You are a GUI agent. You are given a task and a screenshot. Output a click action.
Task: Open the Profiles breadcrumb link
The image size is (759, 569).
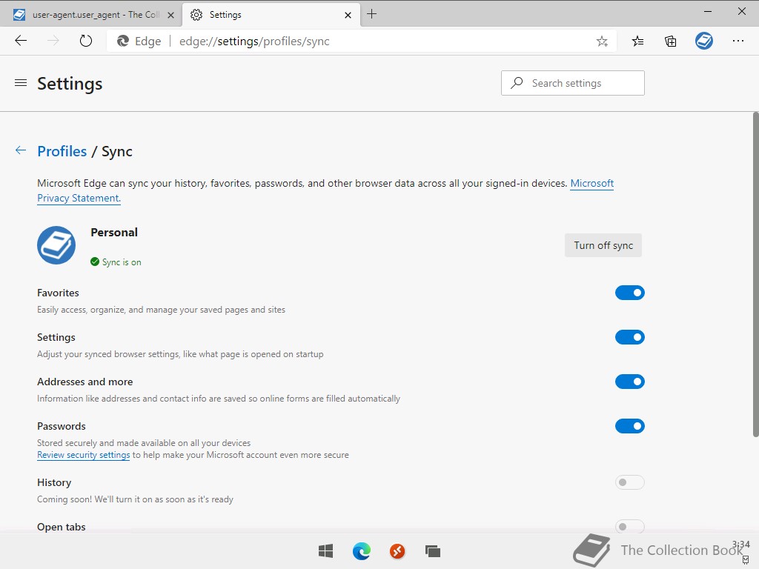coord(62,151)
